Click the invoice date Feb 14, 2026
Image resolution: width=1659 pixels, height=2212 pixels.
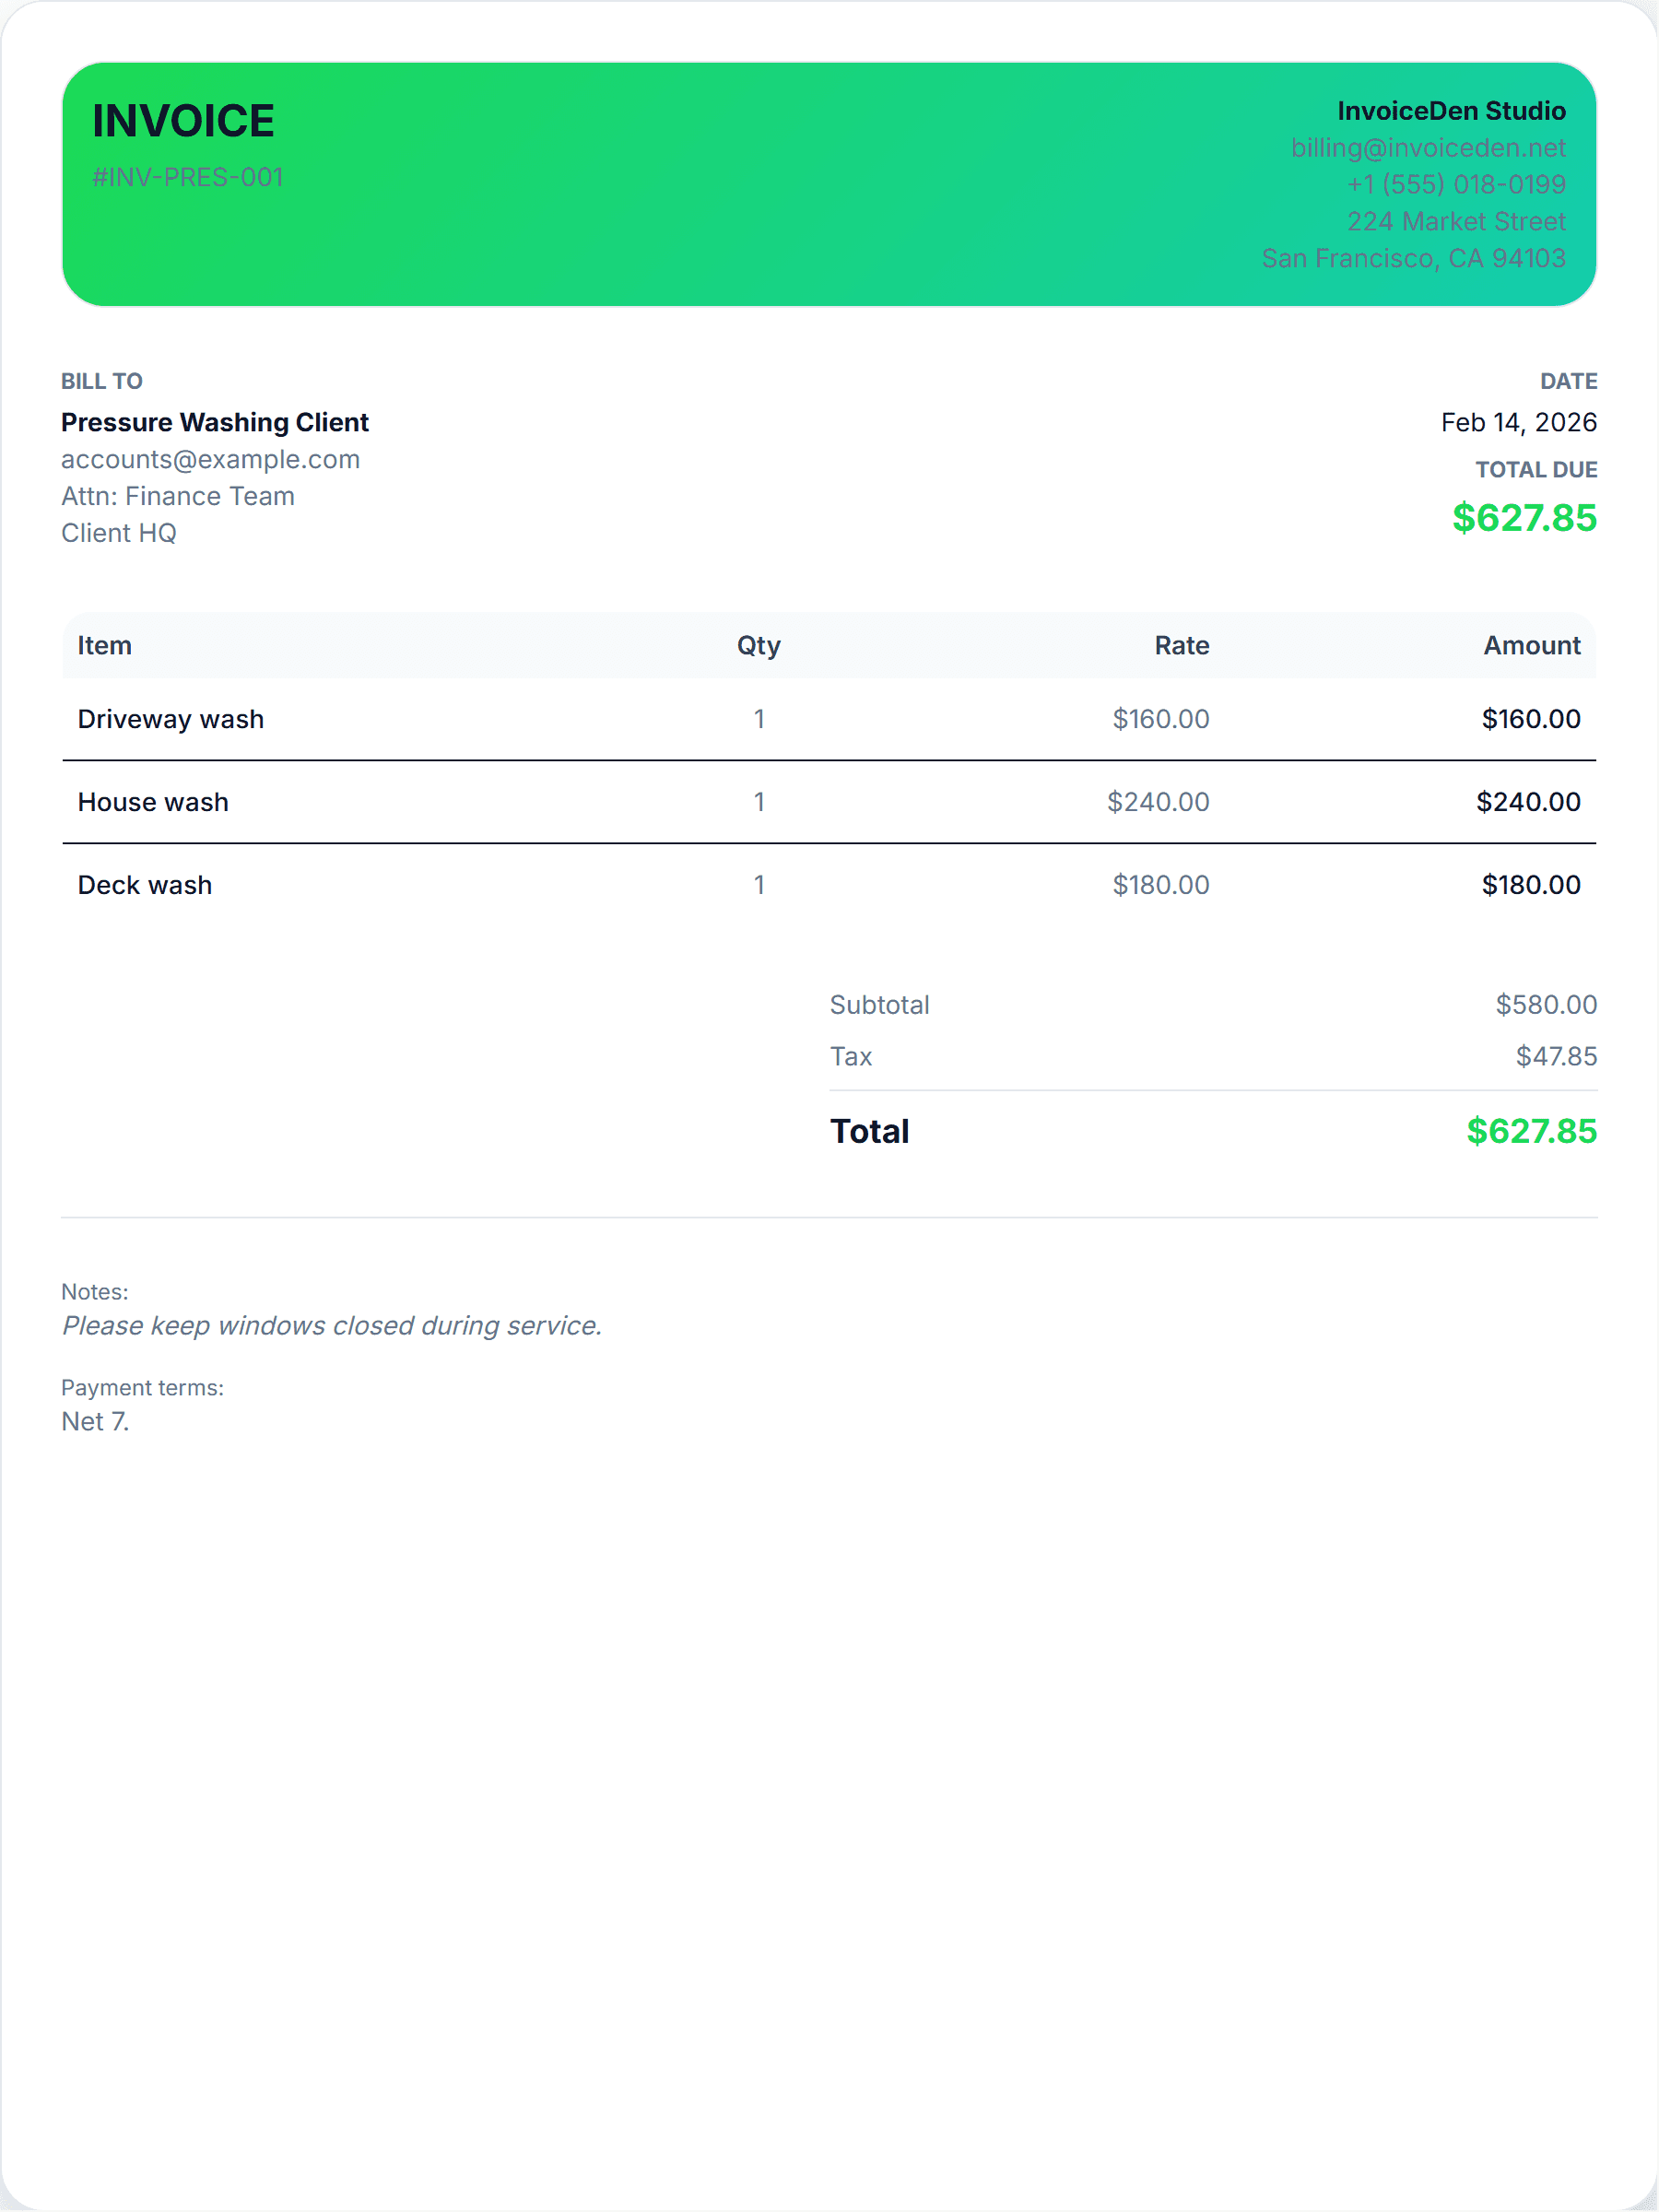pyautogui.click(x=1517, y=422)
